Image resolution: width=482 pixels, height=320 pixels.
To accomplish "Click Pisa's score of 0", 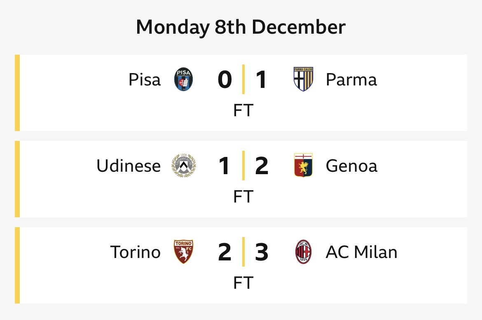I will click(x=225, y=80).
